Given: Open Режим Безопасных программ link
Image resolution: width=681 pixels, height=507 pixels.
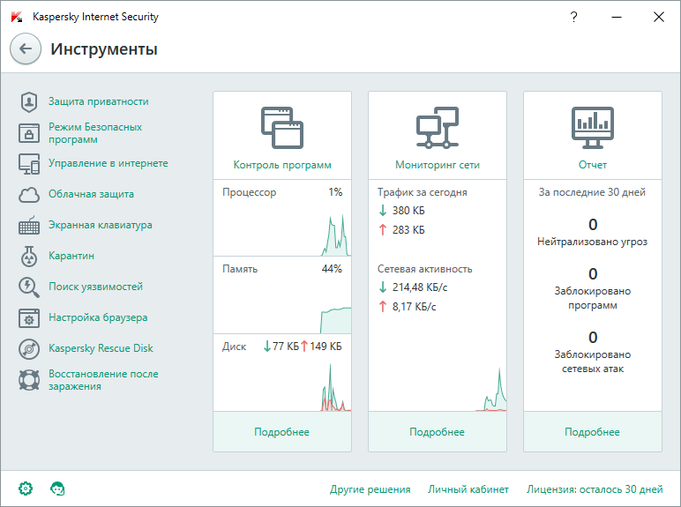Looking at the screenshot, I should pos(95,133).
